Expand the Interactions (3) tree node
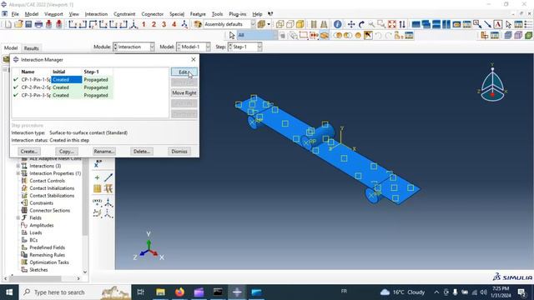 pos(18,166)
